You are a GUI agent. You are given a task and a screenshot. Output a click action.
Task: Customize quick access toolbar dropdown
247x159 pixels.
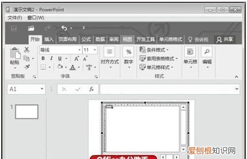click(84, 28)
